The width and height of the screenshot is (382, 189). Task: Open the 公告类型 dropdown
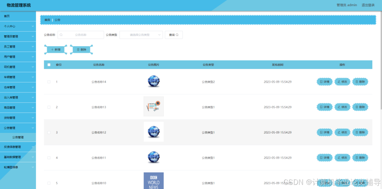pos(141,35)
